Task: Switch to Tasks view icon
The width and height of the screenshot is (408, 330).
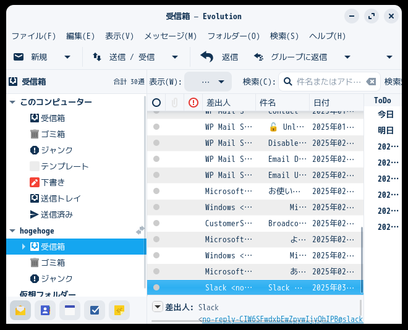Action: pos(95,310)
